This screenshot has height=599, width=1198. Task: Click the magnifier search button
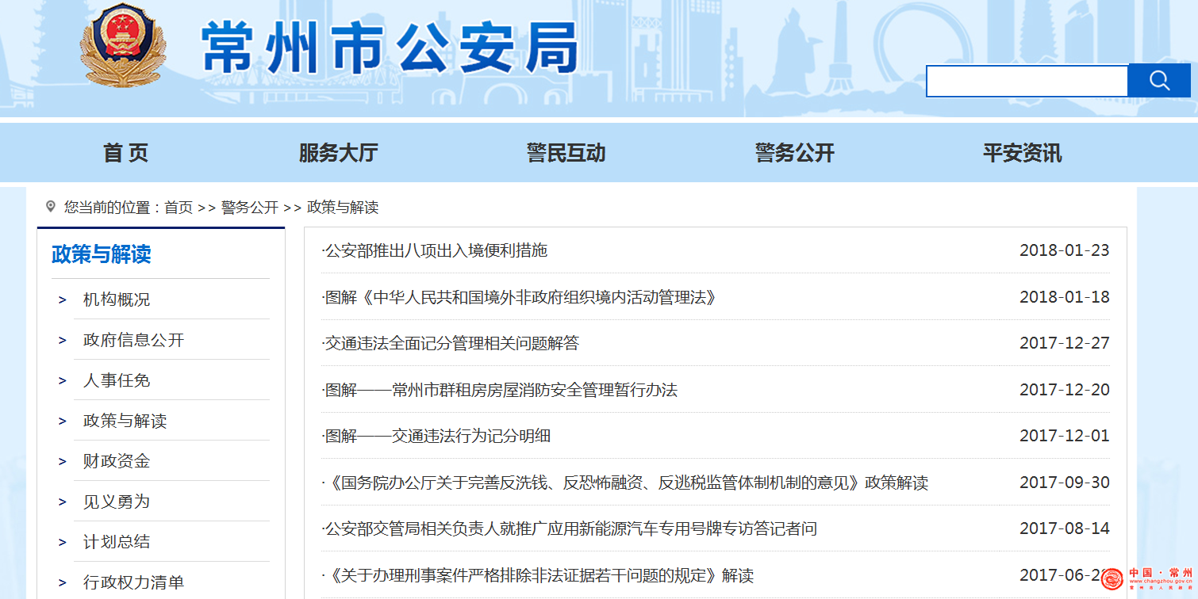(1159, 81)
